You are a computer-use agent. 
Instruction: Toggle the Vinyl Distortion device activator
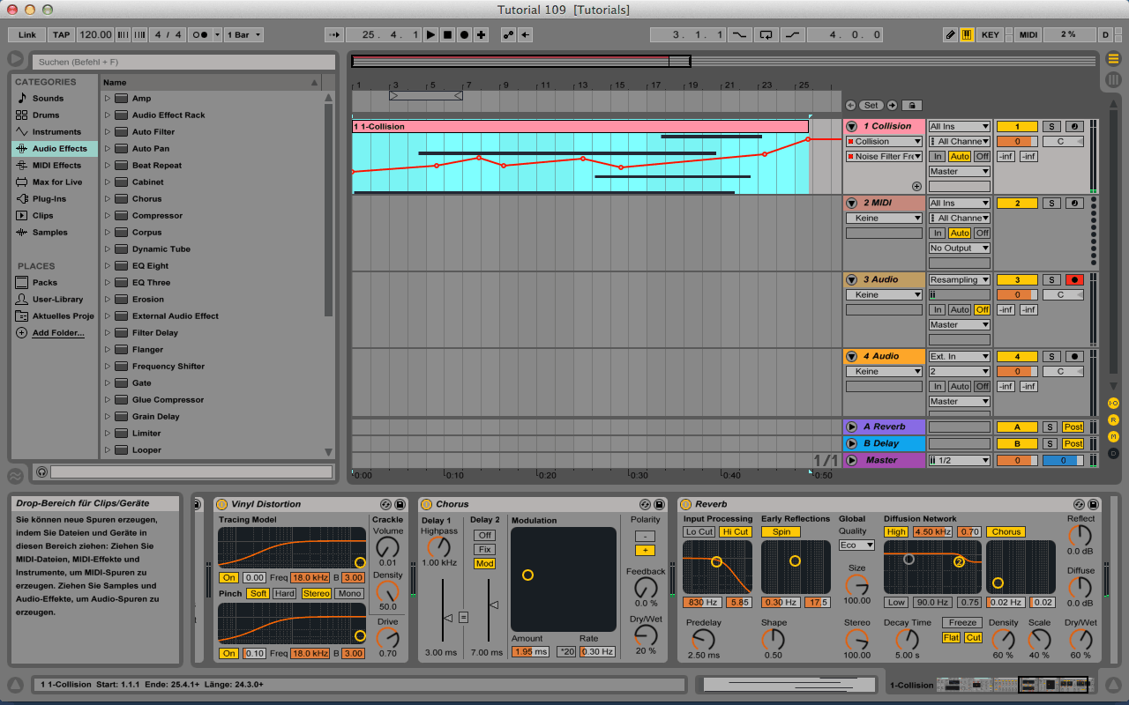pos(222,504)
